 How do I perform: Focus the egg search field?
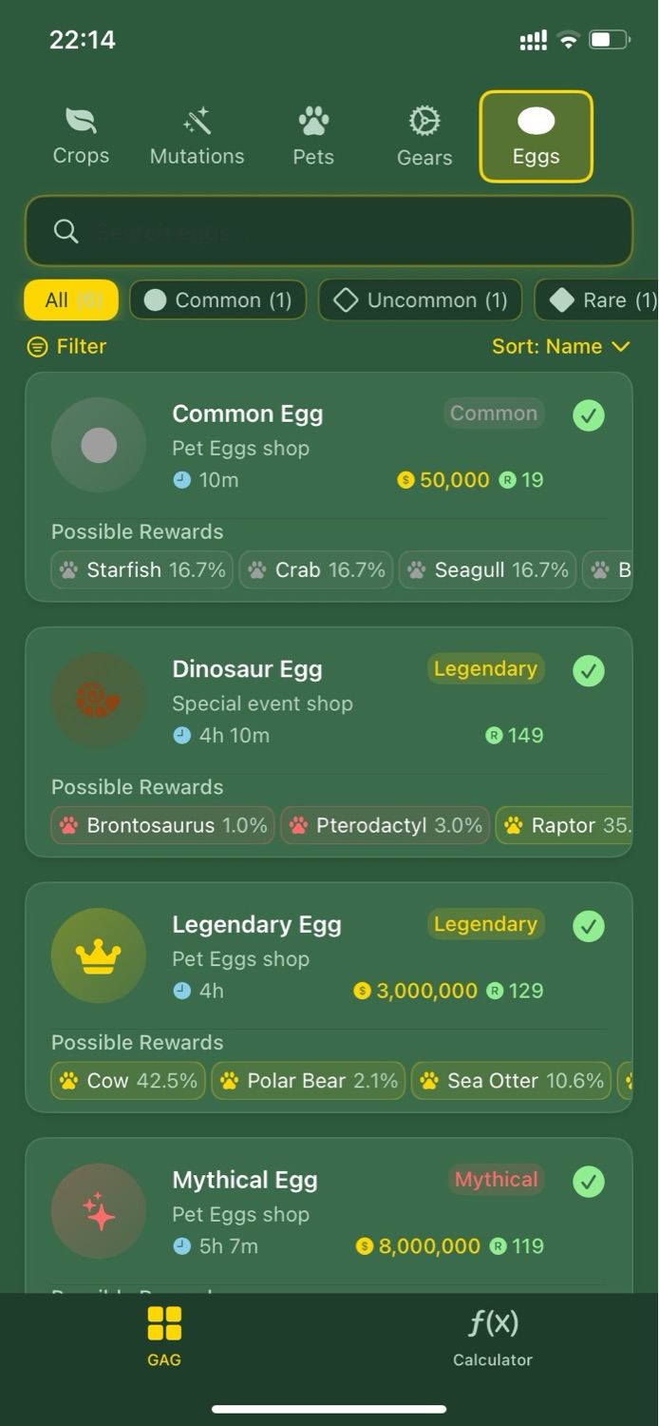point(351,231)
